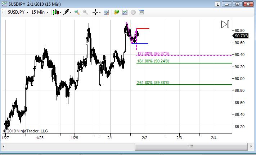The image size is (256, 155).
Task: Expand the chart style dropdown arrow
Action: pyautogui.click(x=60, y=12)
